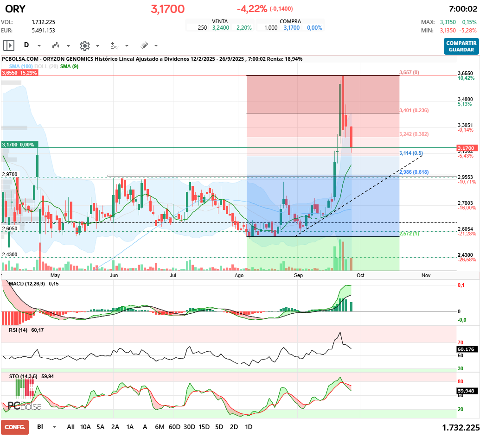Toggle the SMA (100) indicator label
Viewport: 486px width, 437px height.
(x=21, y=66)
